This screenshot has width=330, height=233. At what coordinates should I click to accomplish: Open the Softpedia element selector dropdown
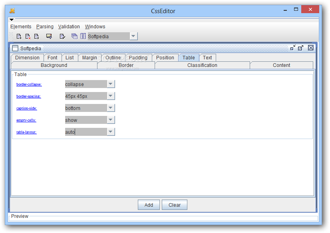click(133, 36)
